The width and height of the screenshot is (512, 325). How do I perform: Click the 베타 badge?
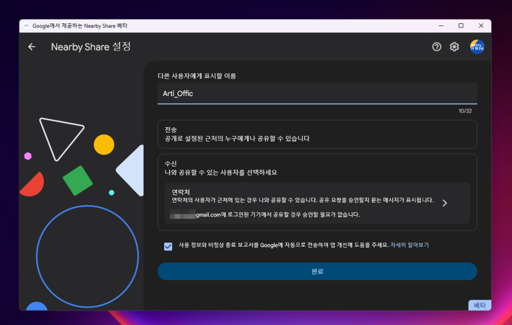point(480,305)
